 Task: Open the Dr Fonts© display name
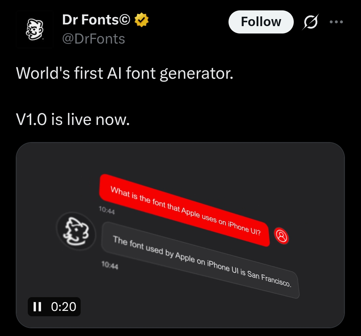coord(96,20)
